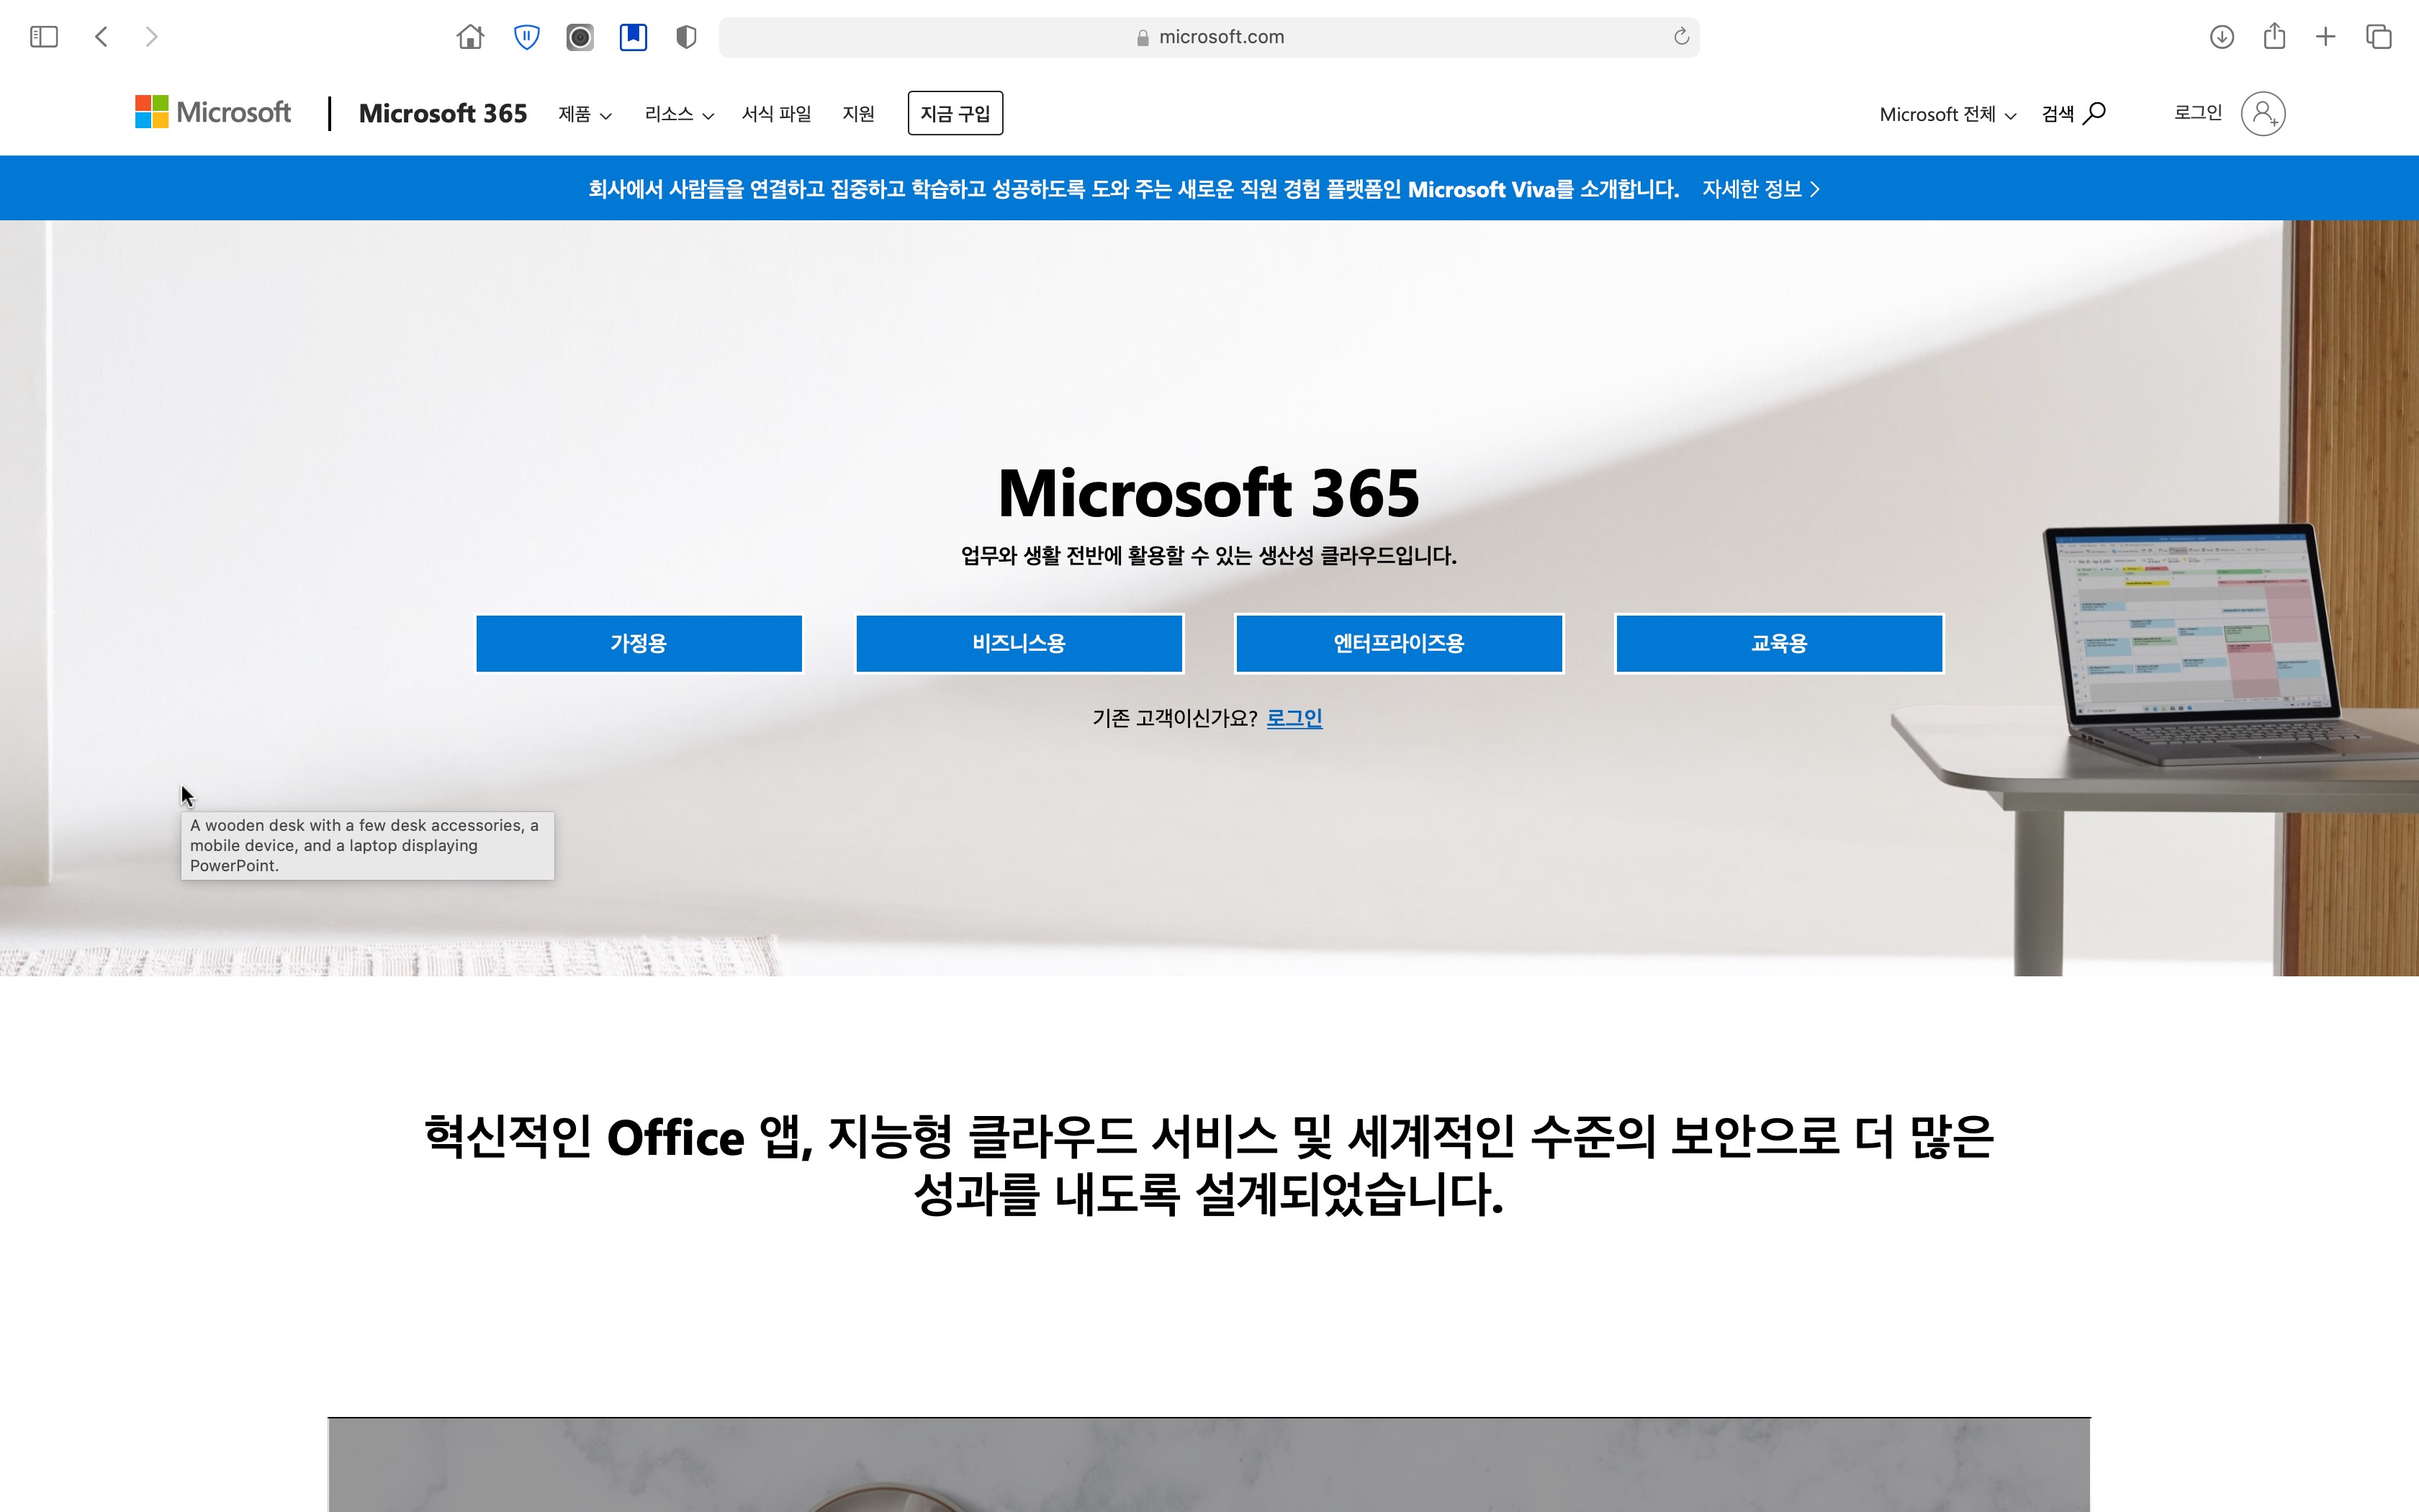Viewport: 2419px width, 1512px height.
Task: Show downloads with the download icon
Action: point(2221,37)
